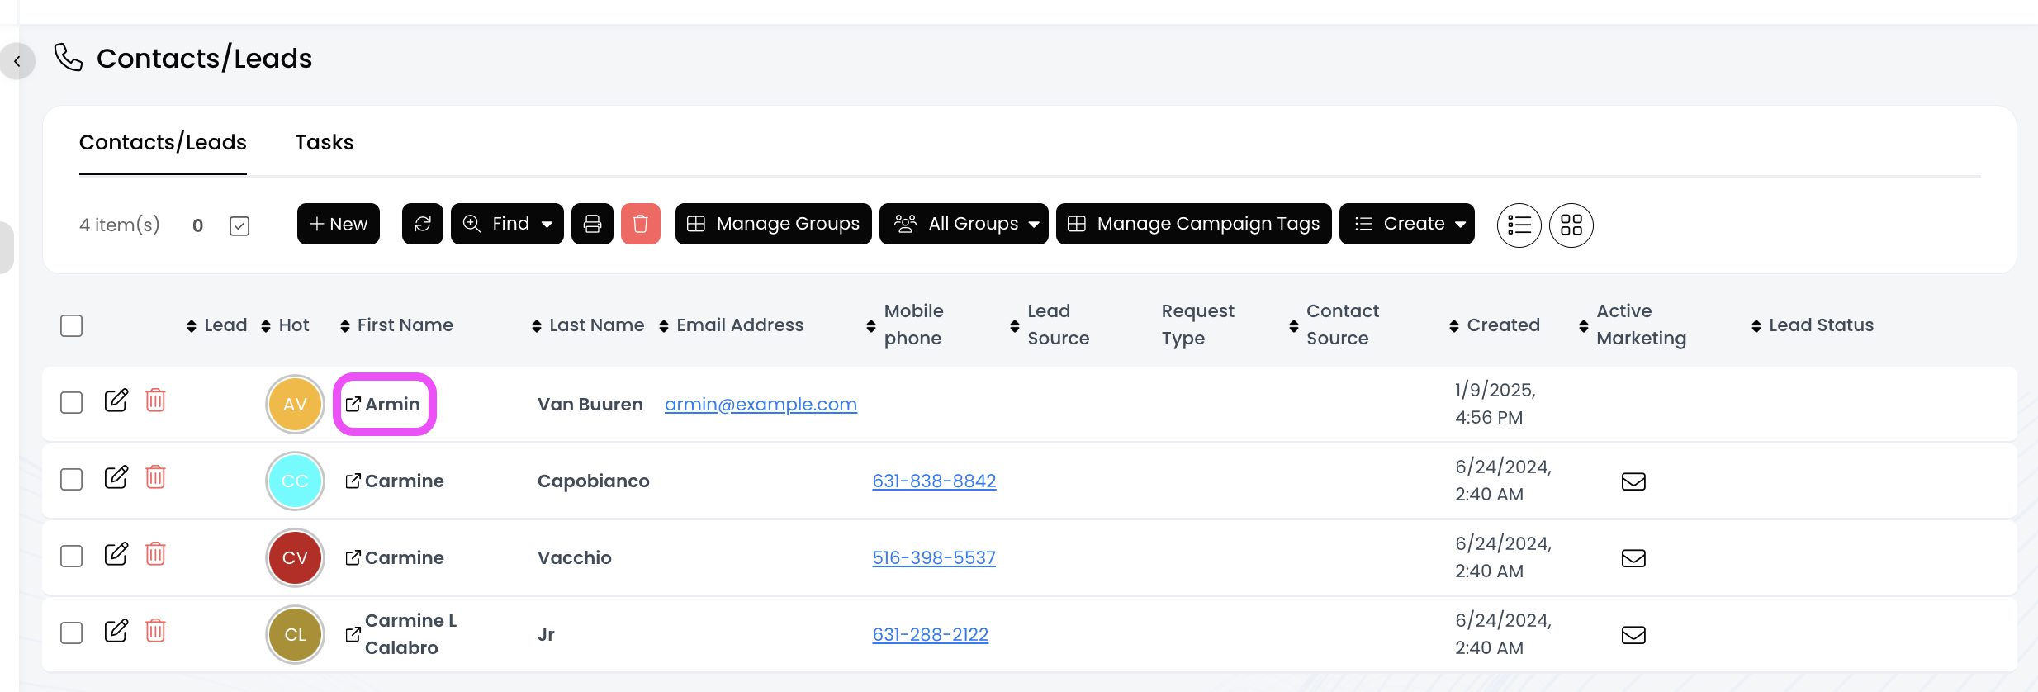Sort by the Created column header
The width and height of the screenshot is (2038, 692).
(1502, 325)
